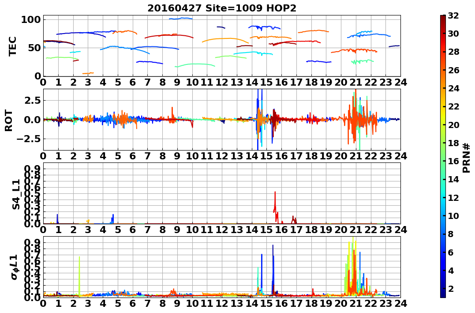Click the ROT y-axis tick 0.0
The width and height of the screenshot is (475, 313).
tap(33, 120)
